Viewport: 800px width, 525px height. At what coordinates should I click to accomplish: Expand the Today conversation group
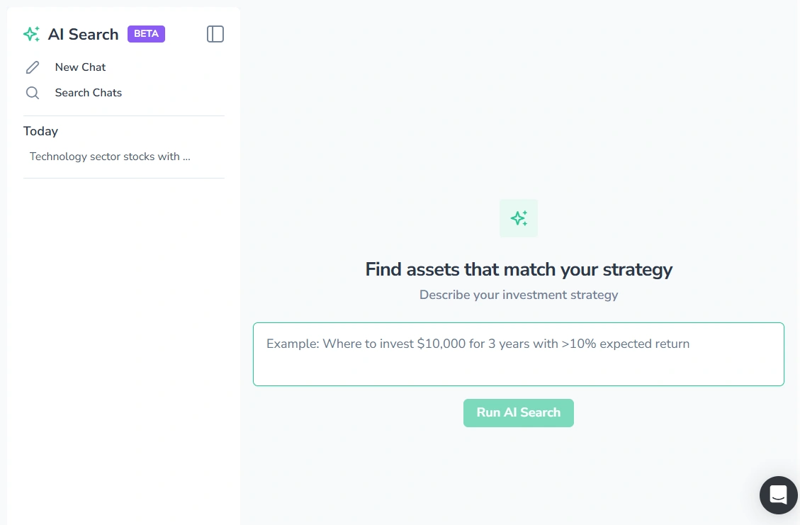click(x=40, y=131)
